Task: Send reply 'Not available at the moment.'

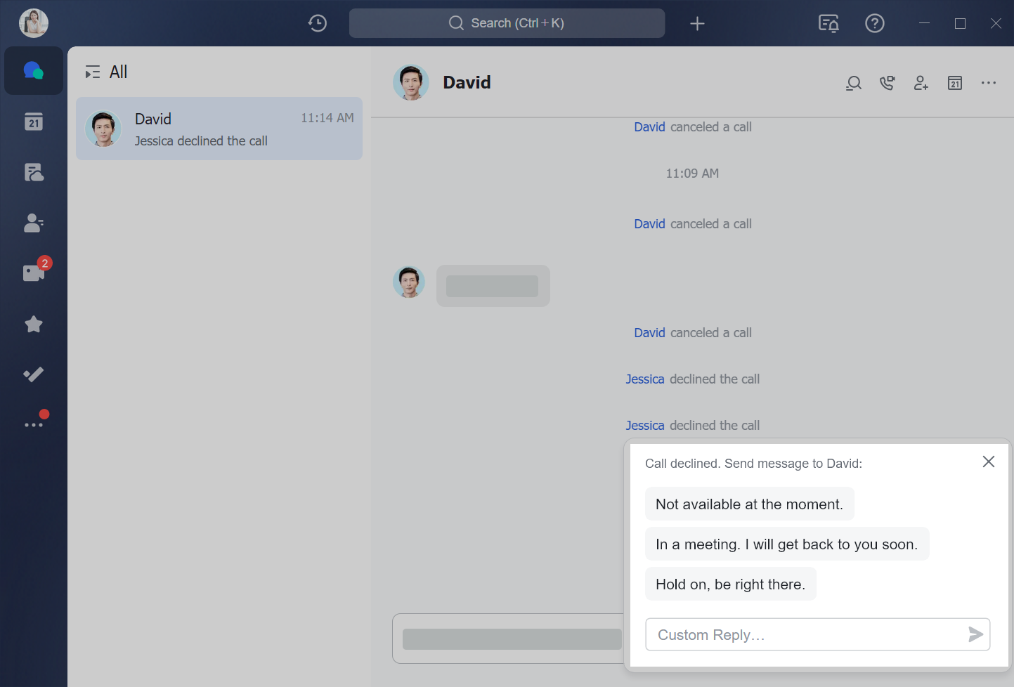Action: [x=749, y=504]
